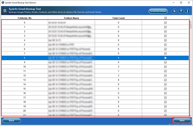Click the Activate Software button
Viewport: 193px width, 126px height.
point(158,11)
